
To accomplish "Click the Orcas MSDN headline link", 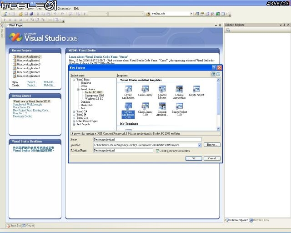I will click(x=99, y=57).
